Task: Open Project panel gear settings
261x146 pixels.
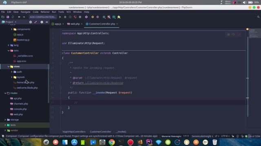Action: tap(42, 22)
